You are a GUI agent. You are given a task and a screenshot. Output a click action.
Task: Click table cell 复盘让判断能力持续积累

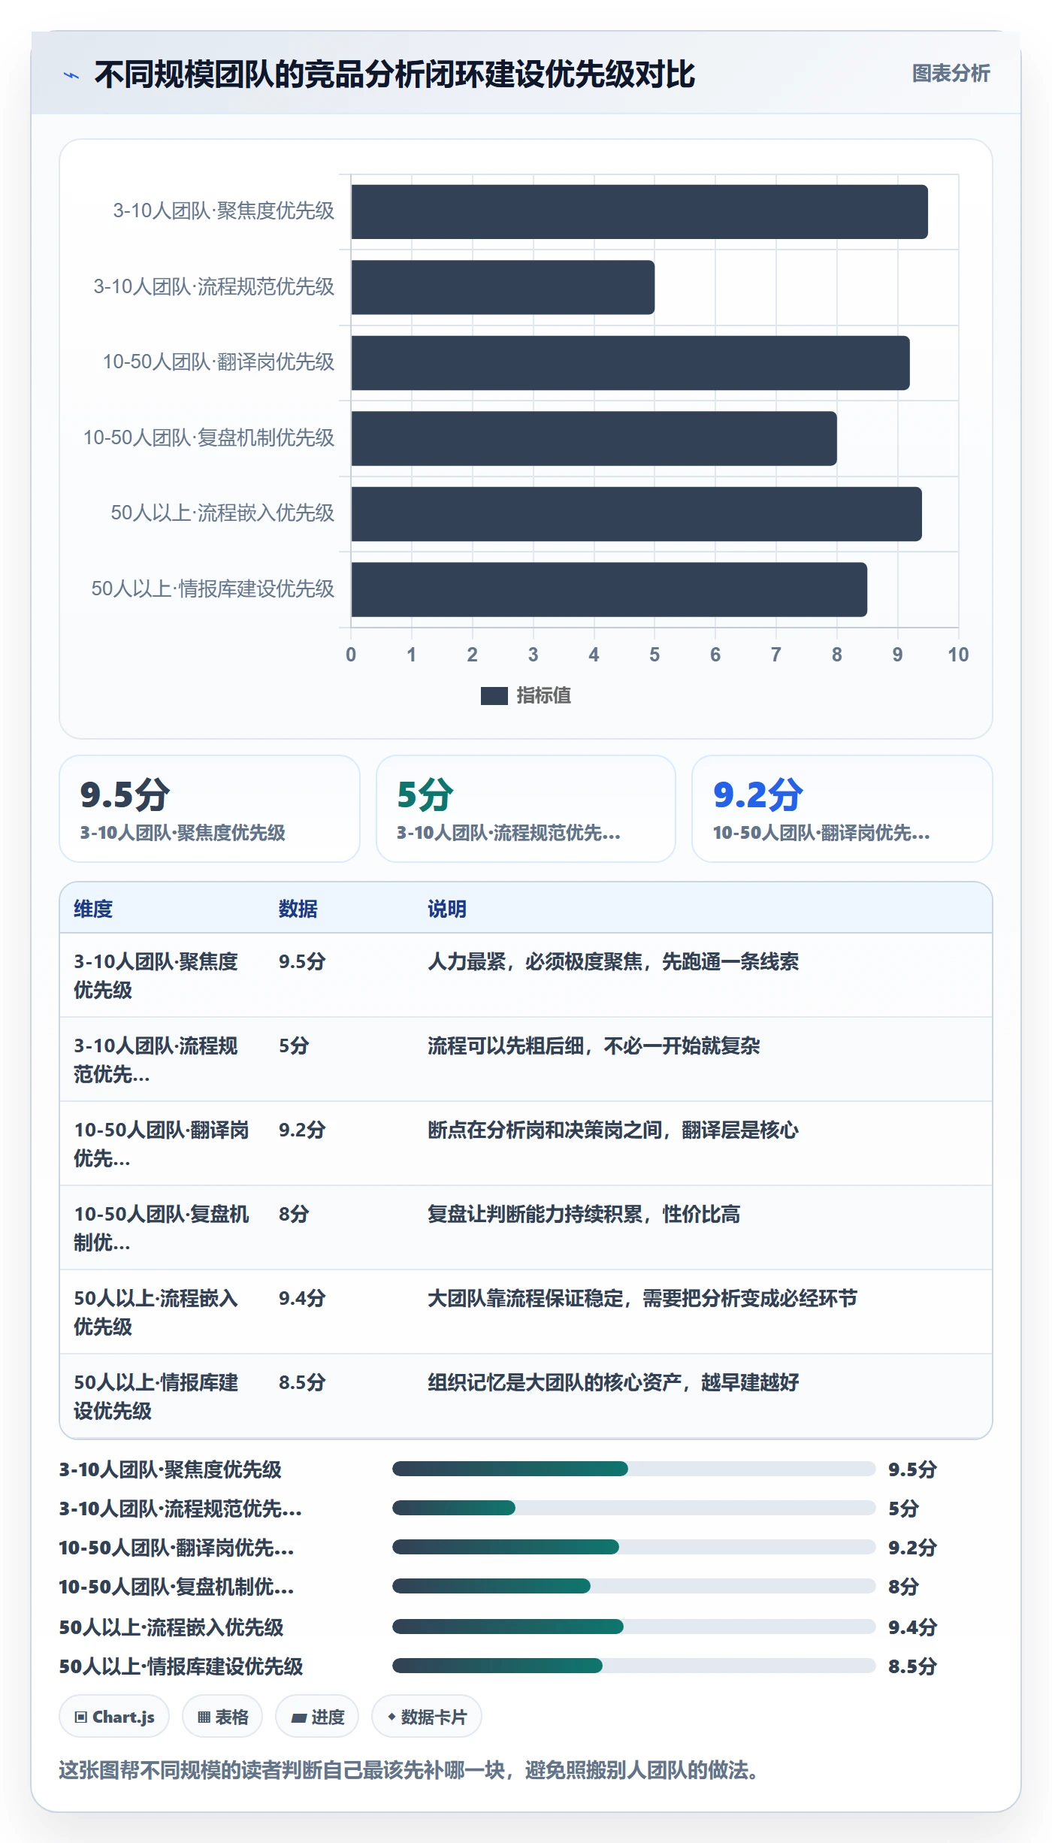pyautogui.click(x=584, y=1214)
